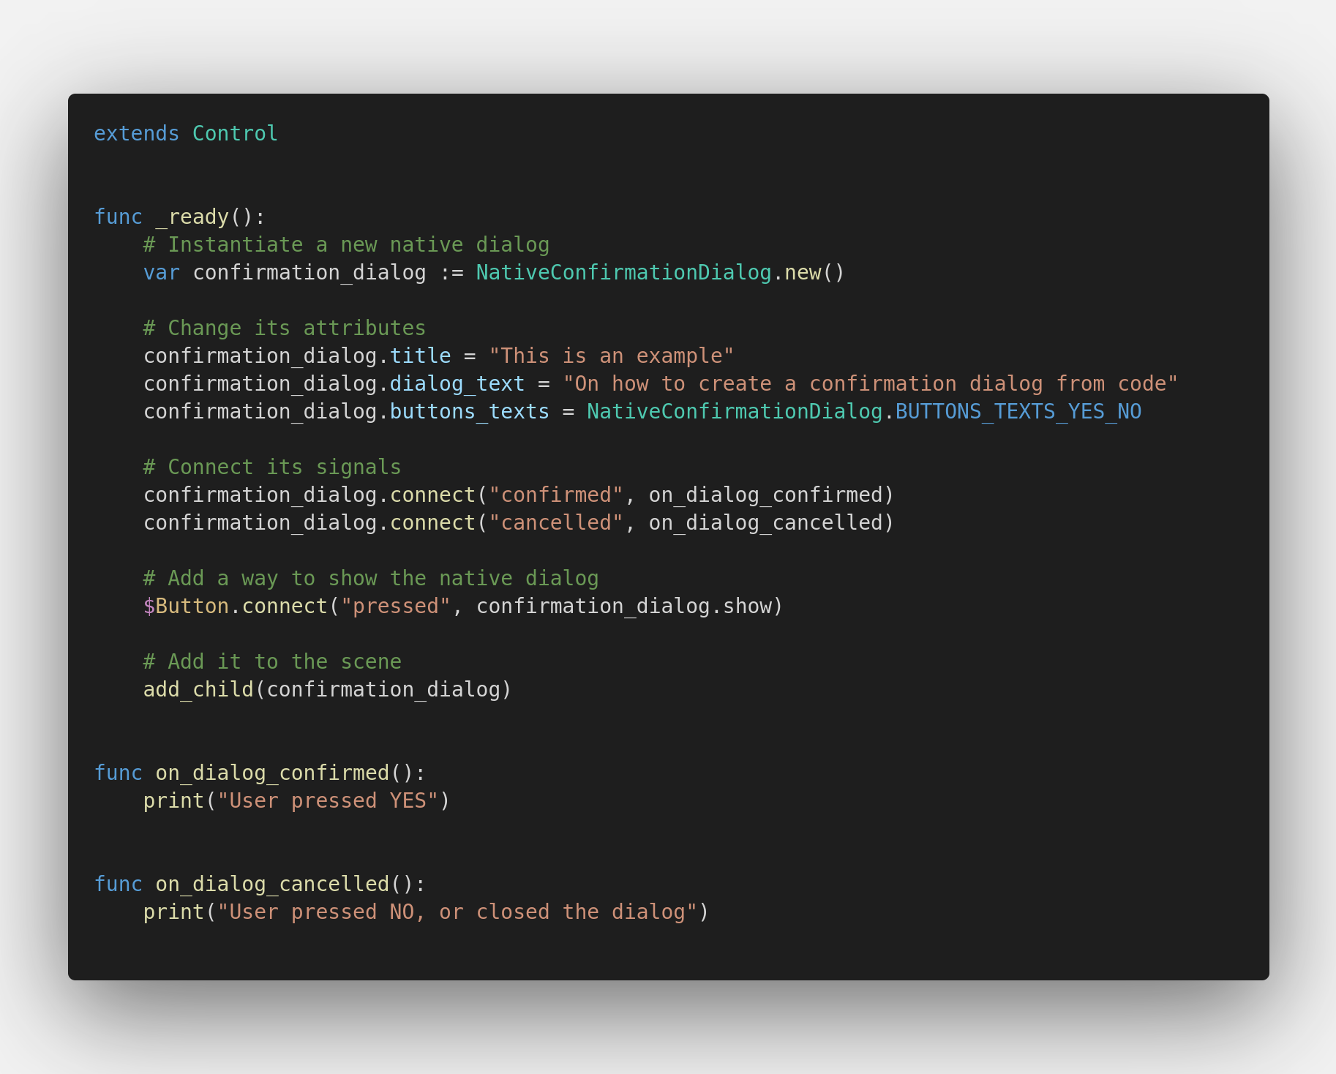Click comment '# Add a way to show the native dialog'
This screenshot has height=1074, width=1336.
click(x=371, y=578)
